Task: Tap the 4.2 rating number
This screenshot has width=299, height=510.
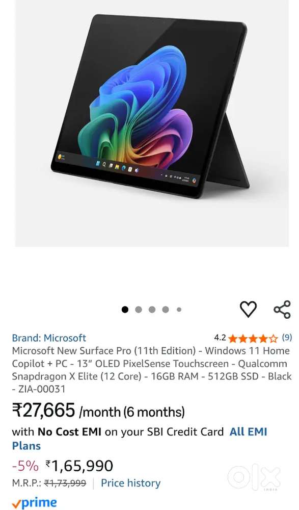Action: [x=220, y=338]
